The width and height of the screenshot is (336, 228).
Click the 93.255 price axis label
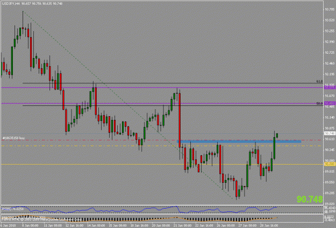330,31
